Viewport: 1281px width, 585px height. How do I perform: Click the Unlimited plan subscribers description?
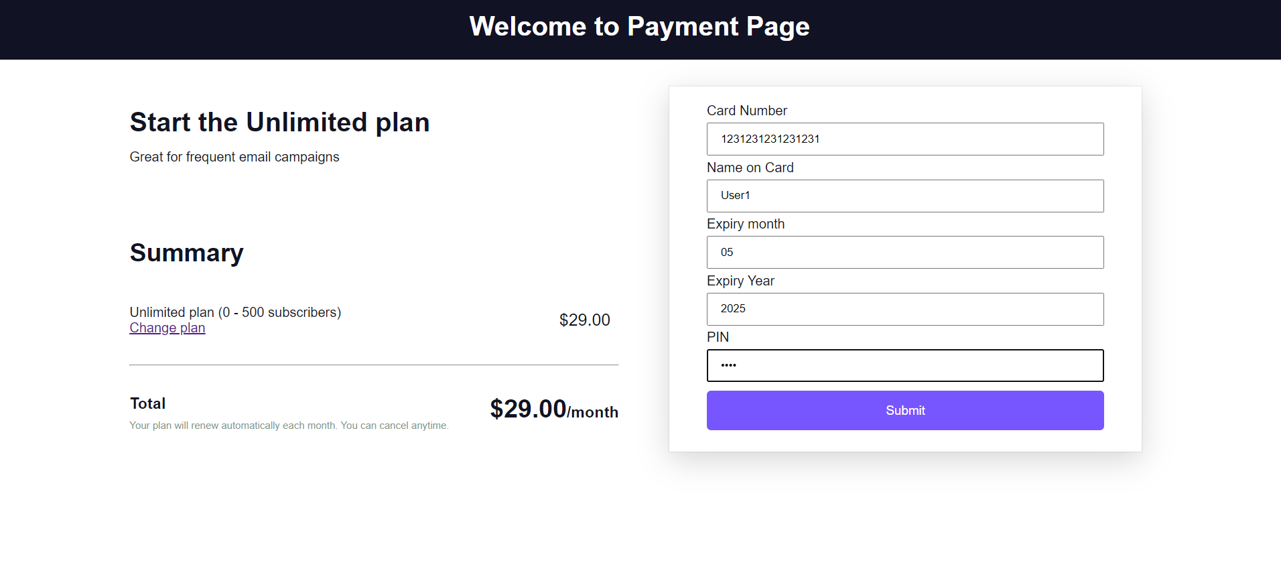click(x=235, y=312)
